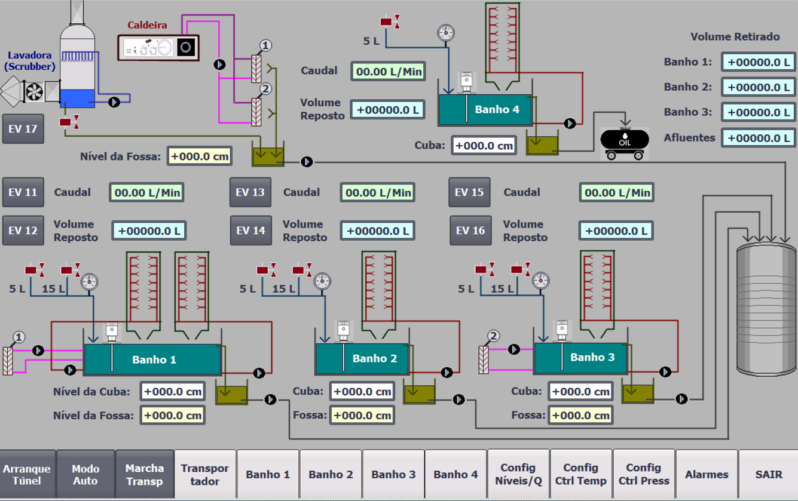Click the scrubber fan icon
The width and height of the screenshot is (798, 501).
pyautogui.click(x=33, y=91)
